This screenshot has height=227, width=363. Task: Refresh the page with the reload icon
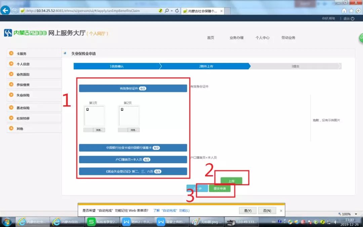(x=177, y=11)
